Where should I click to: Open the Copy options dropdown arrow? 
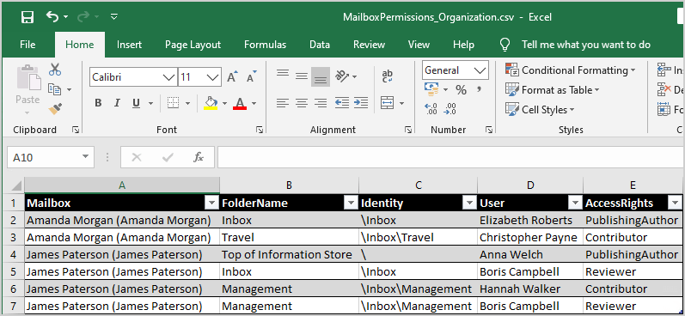pos(69,90)
